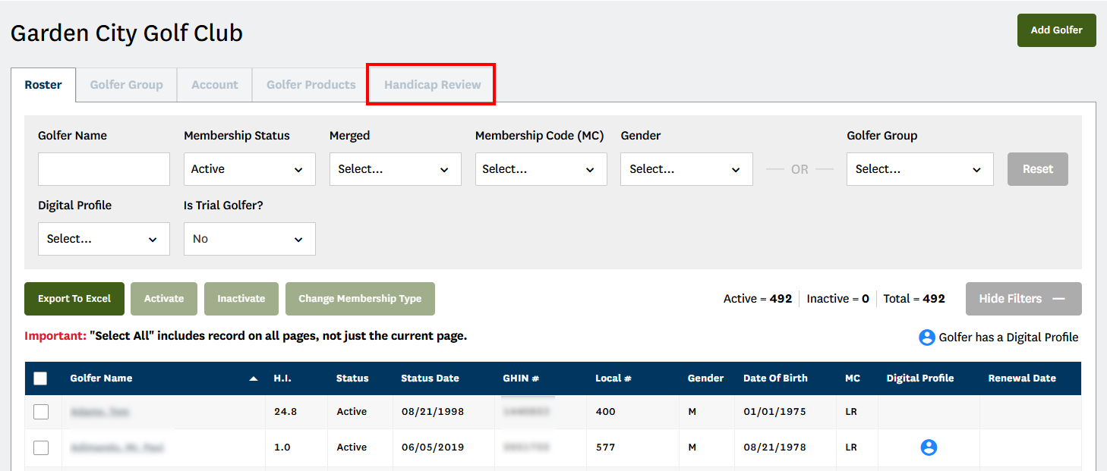Image resolution: width=1107 pixels, height=471 pixels.
Task: Check the Select All header checkbox
Action: (x=41, y=378)
